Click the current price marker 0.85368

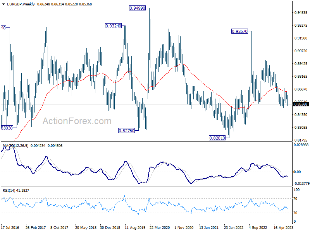pos(301,104)
